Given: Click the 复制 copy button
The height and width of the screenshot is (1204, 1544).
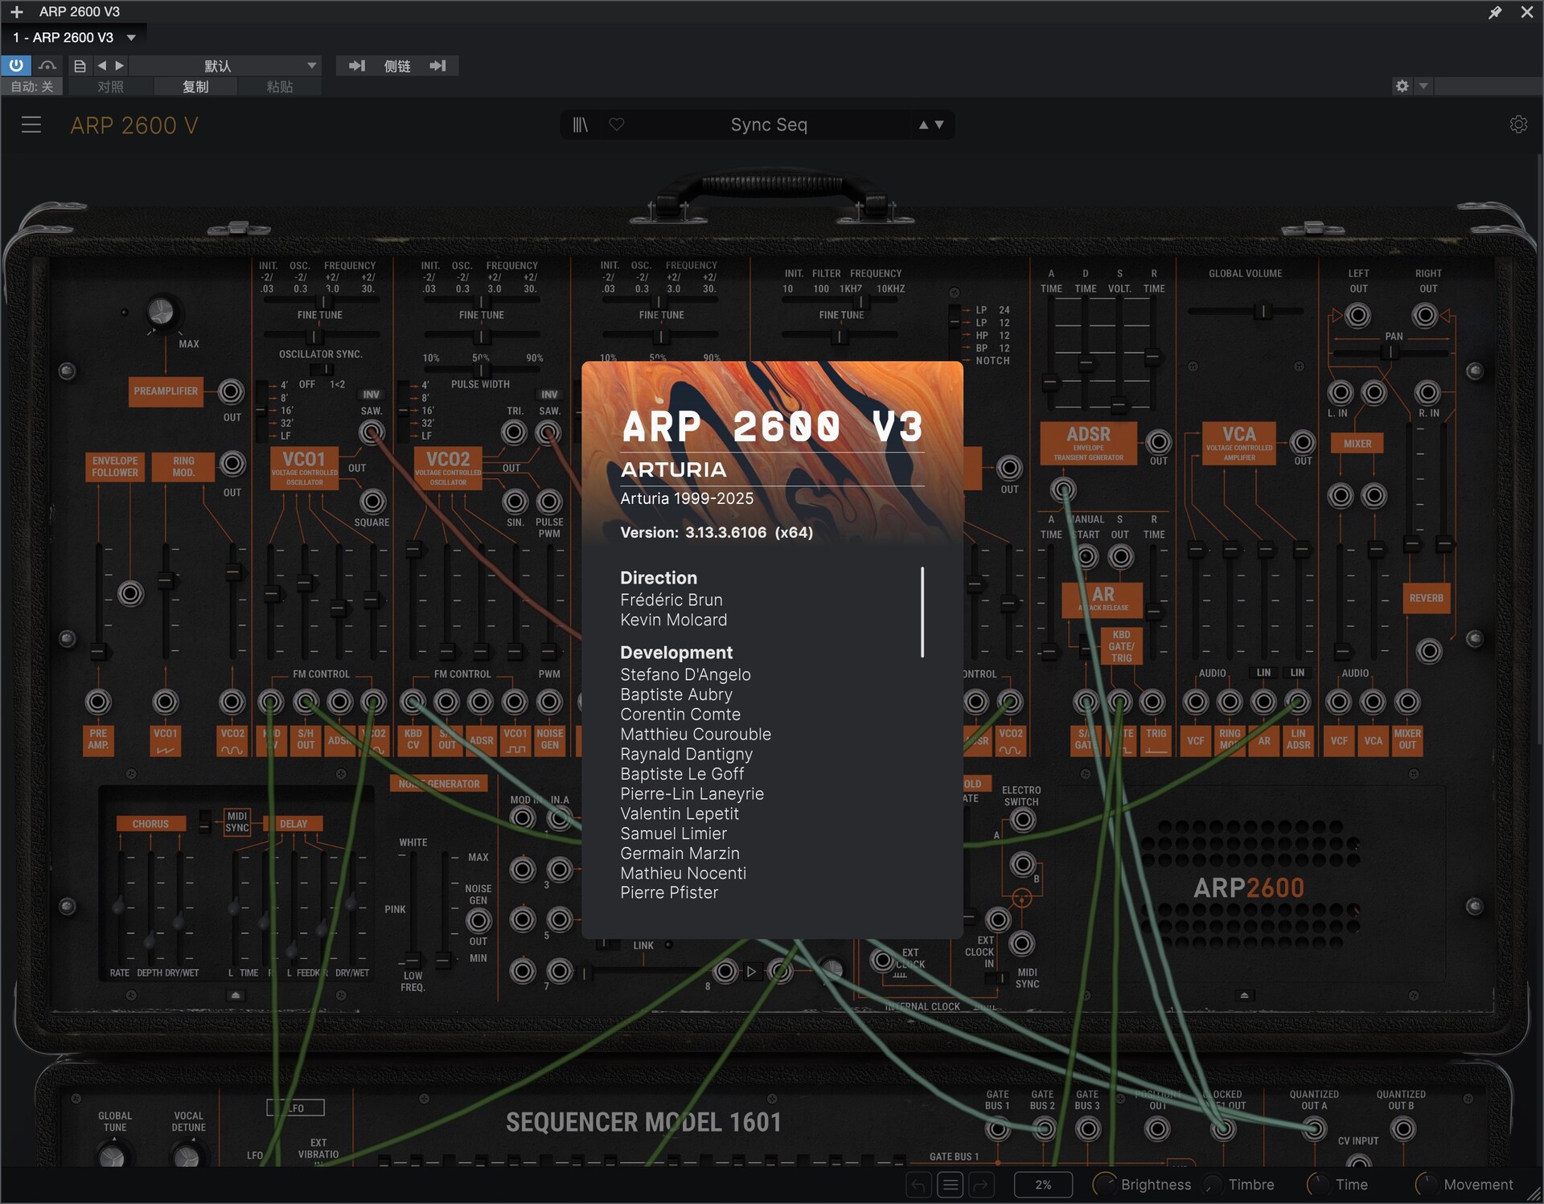Looking at the screenshot, I should click(x=195, y=86).
